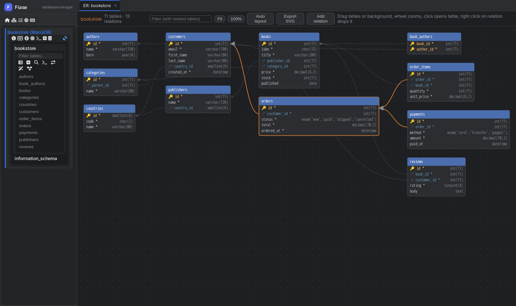Click the order_items table header in diagram
The width and height of the screenshot is (516, 306).
tap(441, 67)
